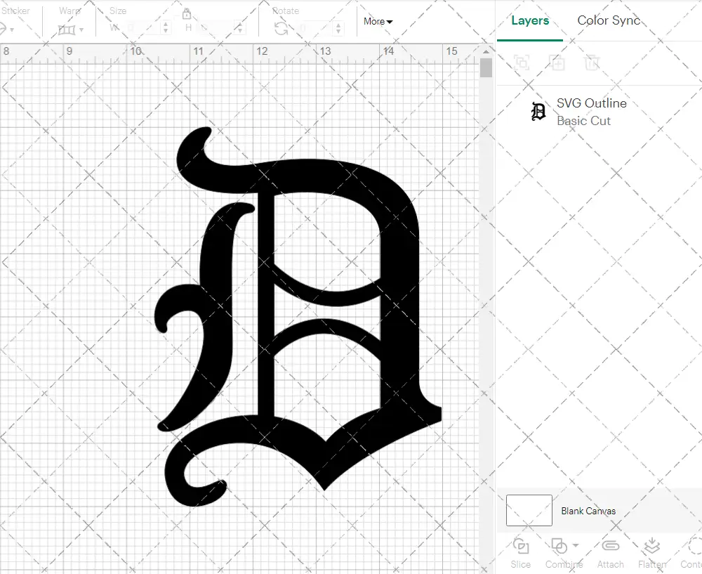
Task: Click the Width size stepper arrows
Action: 166,28
